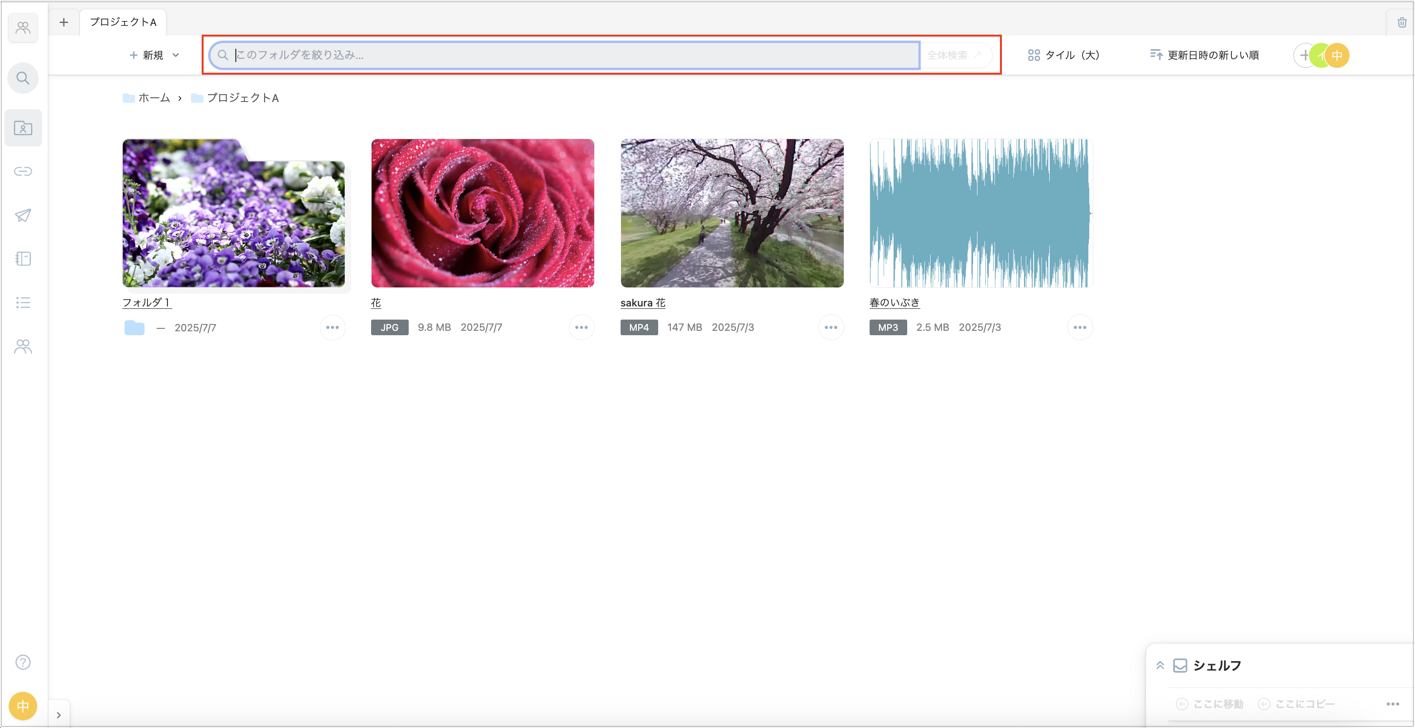
Task: Open the red rose 花 thumbnail
Action: (x=482, y=213)
